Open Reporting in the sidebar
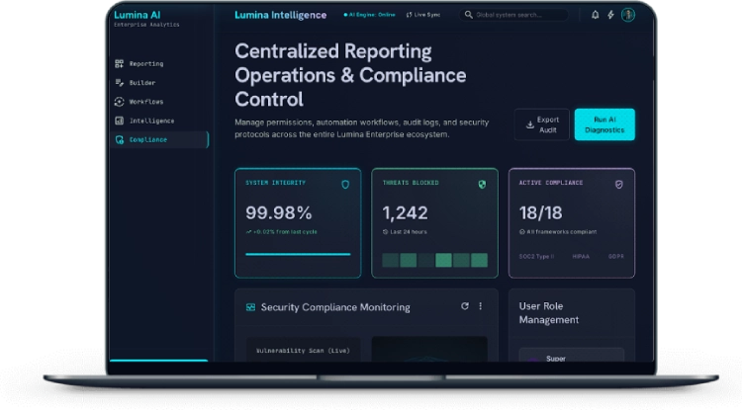 [x=159, y=64]
